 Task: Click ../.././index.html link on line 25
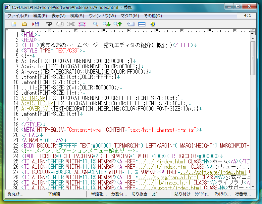162,161
